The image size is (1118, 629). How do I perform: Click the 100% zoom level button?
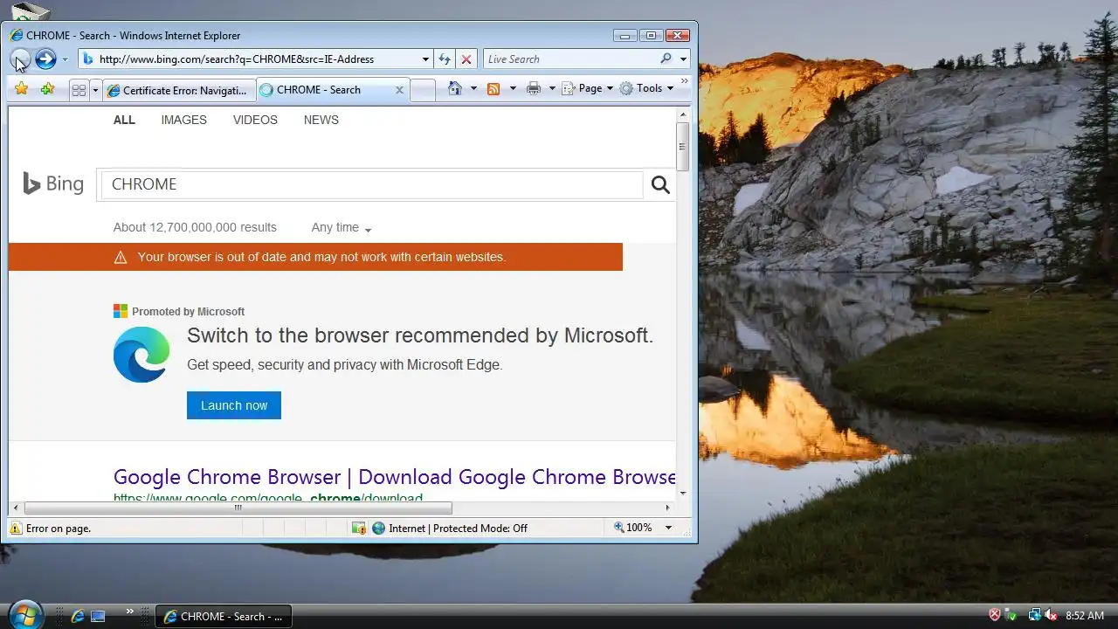pyautogui.click(x=634, y=528)
